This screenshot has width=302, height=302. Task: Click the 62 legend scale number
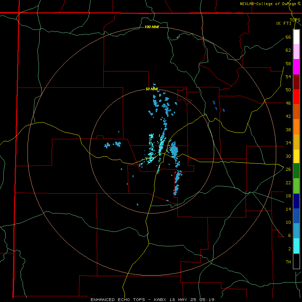click(x=288, y=50)
